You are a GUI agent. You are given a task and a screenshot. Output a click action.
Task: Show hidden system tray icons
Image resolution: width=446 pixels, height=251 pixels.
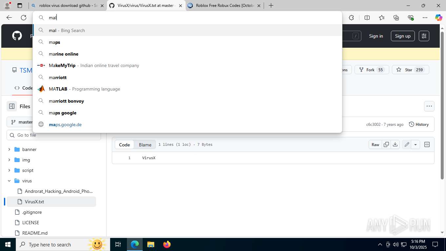coord(380,244)
